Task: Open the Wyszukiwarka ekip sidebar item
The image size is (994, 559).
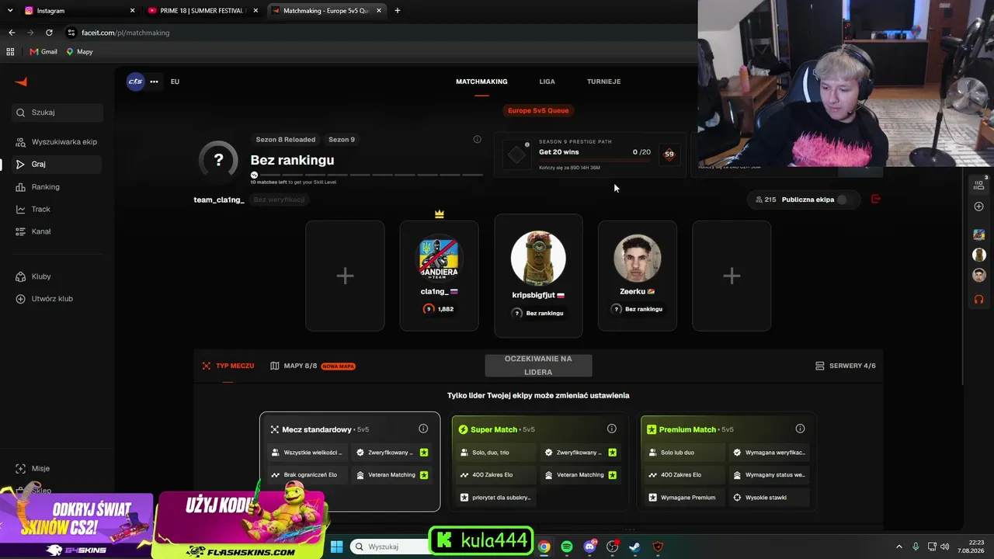Action: point(57,142)
